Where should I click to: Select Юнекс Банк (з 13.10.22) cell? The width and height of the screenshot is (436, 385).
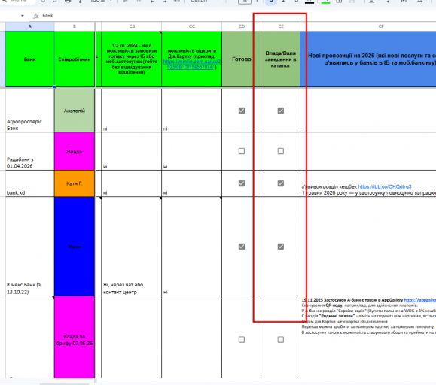coord(30,247)
